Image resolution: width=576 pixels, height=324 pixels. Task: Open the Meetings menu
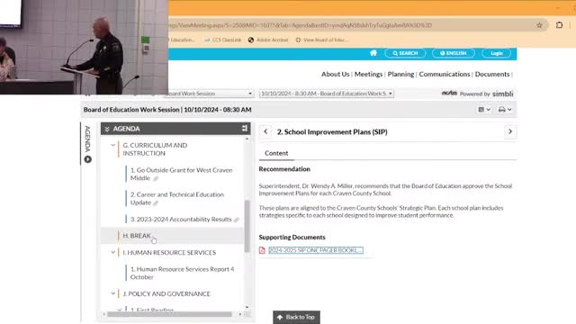click(x=368, y=74)
